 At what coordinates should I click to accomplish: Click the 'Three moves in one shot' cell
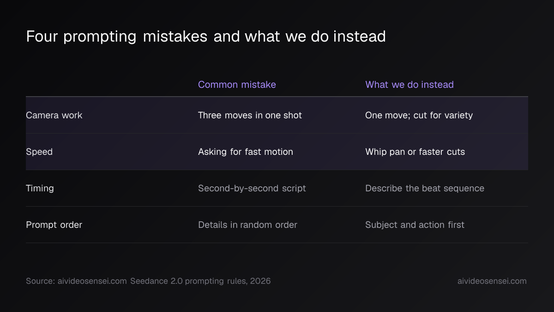pyautogui.click(x=250, y=115)
